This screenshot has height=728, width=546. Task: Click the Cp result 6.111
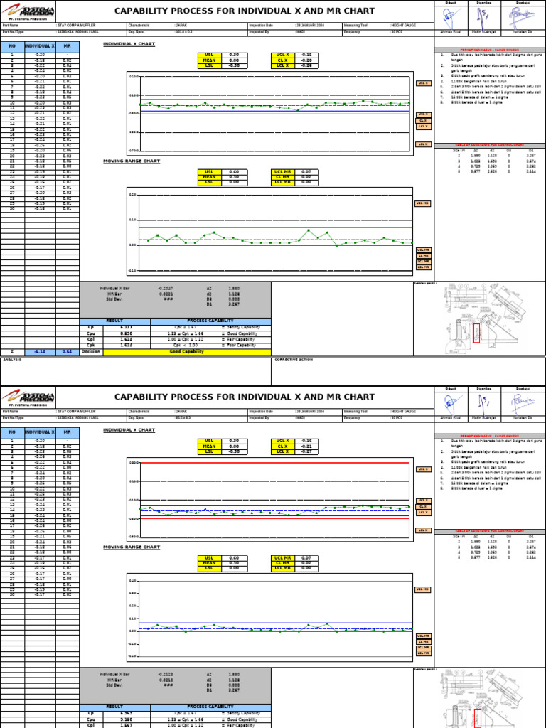(127, 327)
